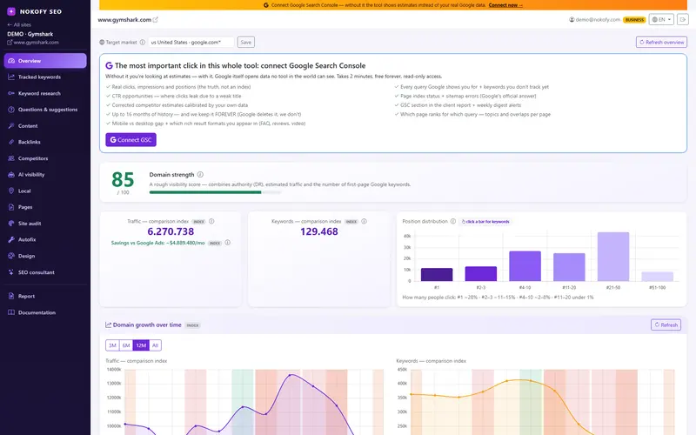Click info icon next to Keywords comparison index
The image size is (696, 435).
[364, 221]
